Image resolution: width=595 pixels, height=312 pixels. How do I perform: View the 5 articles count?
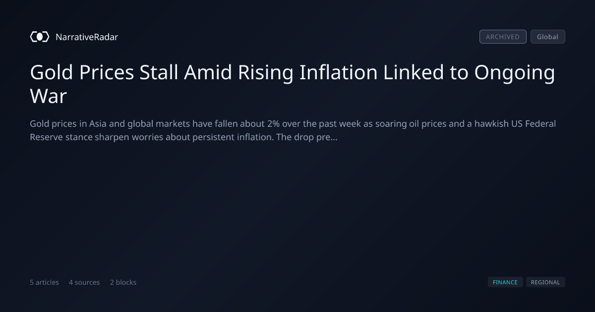tap(44, 282)
